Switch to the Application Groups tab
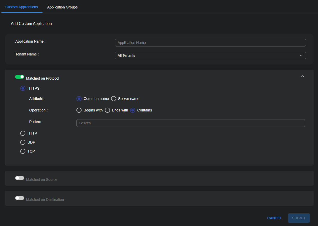Image resolution: width=318 pixels, height=226 pixels. (62, 7)
